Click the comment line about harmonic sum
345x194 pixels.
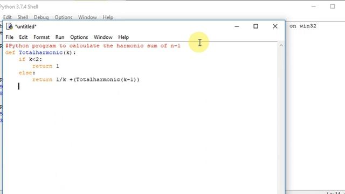click(x=93, y=46)
